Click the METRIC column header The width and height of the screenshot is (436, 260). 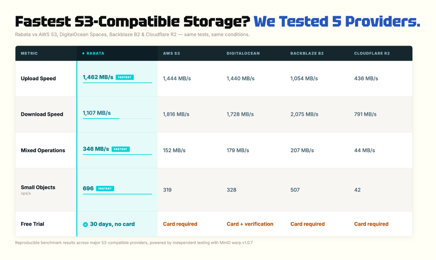29,53
